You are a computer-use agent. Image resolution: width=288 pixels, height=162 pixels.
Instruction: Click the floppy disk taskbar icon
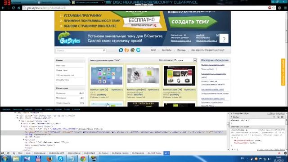38,159
